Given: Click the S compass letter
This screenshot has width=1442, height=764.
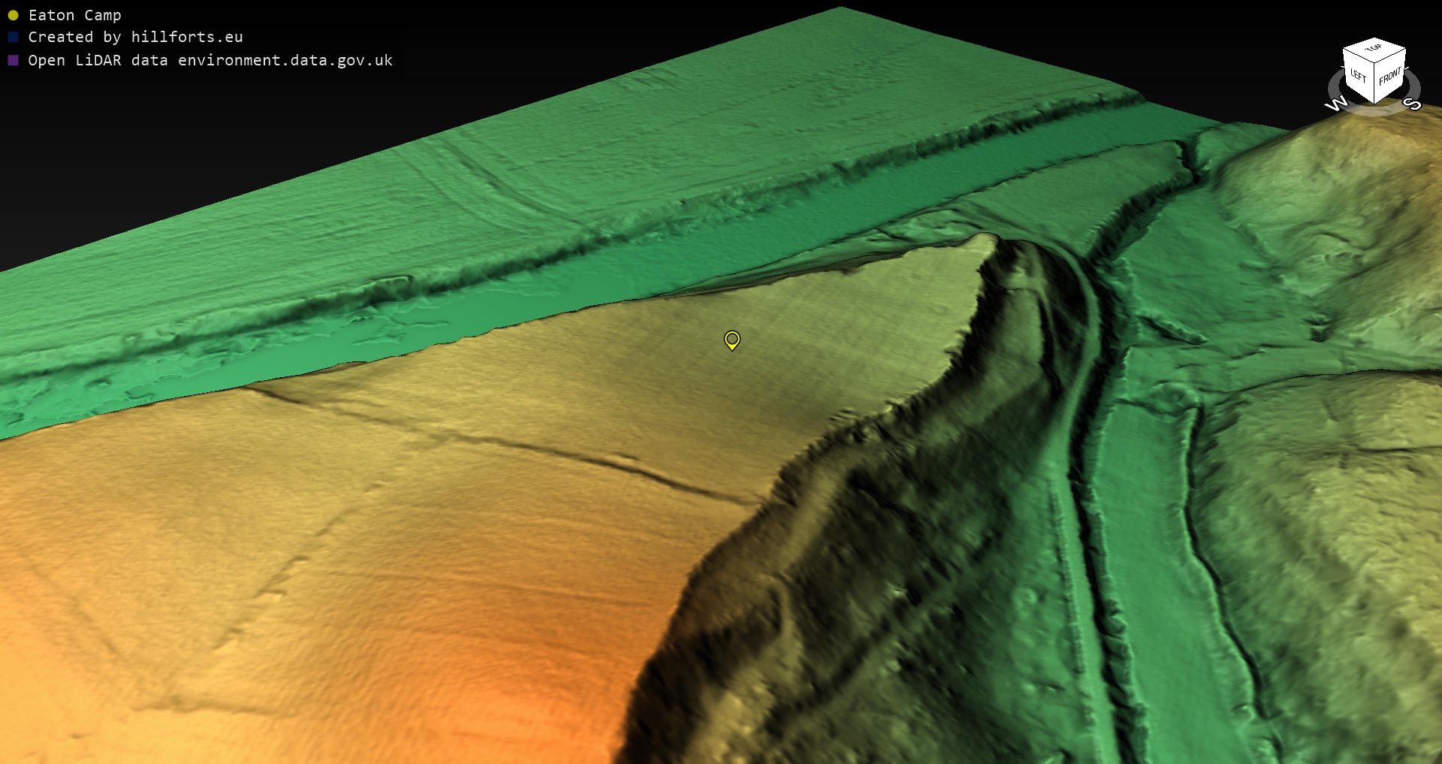Looking at the screenshot, I should [1412, 104].
